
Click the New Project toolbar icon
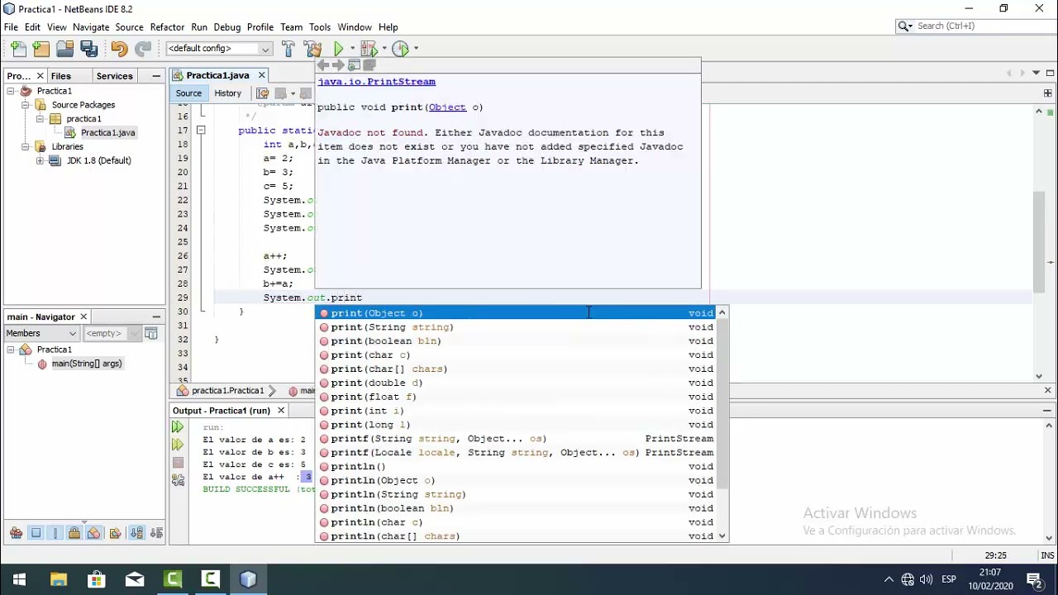pyautogui.click(x=41, y=49)
